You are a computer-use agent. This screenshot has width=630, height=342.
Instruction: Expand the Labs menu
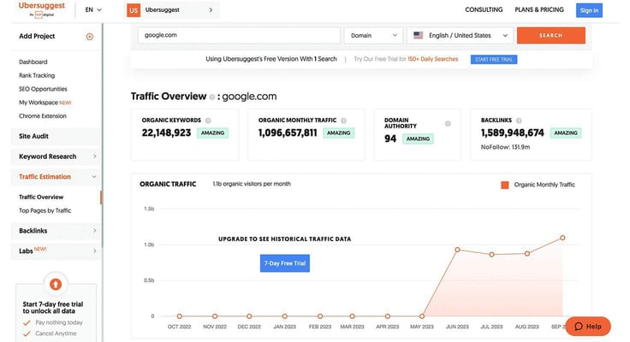(x=56, y=251)
